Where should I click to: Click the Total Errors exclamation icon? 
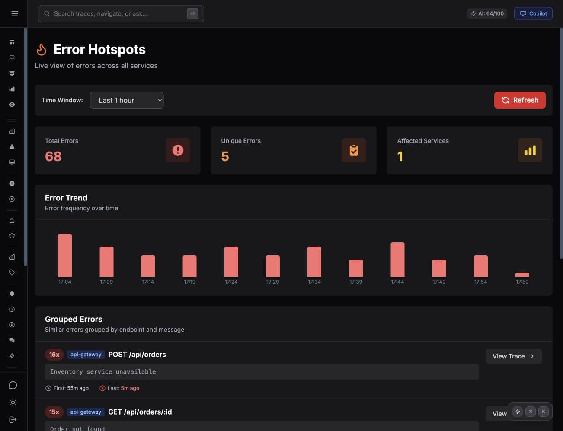(x=178, y=150)
